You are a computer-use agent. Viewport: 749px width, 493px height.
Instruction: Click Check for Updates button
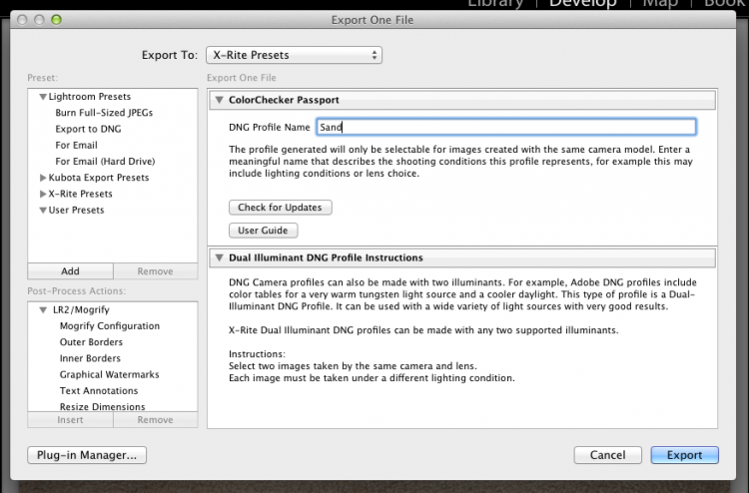click(x=280, y=208)
